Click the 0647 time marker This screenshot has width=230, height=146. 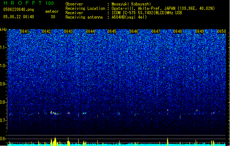pos(156,31)
